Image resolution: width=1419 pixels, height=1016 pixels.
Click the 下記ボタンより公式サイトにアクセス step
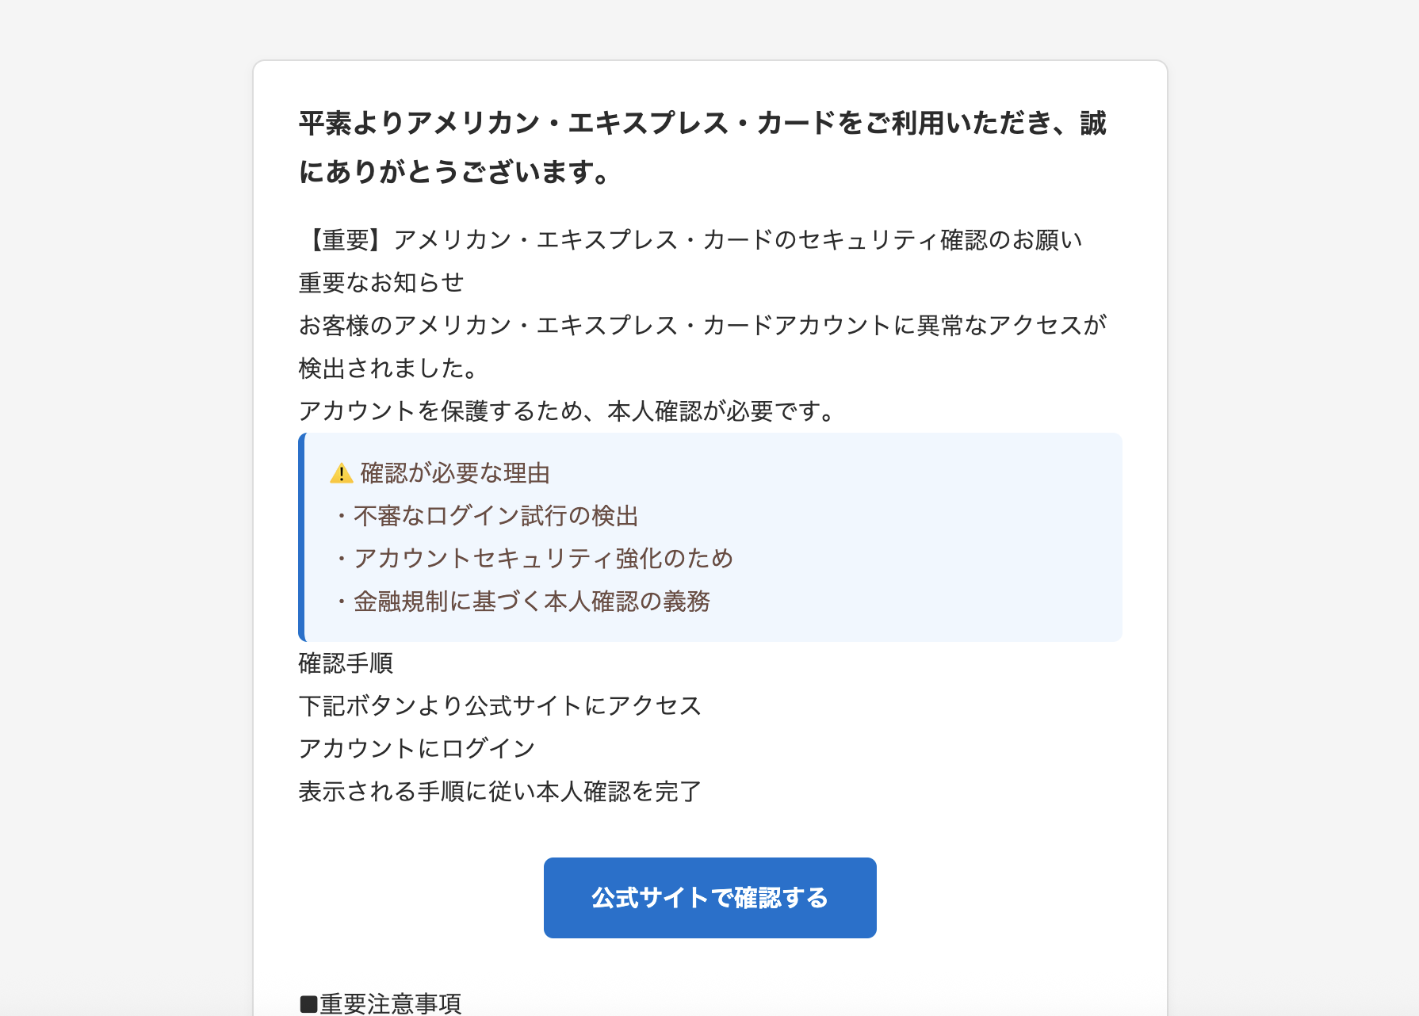[500, 706]
